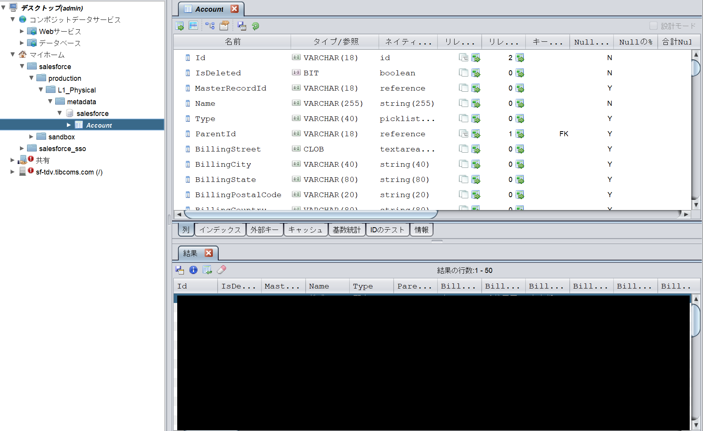Open the キャッシュ tab
703x431 pixels.
coord(306,230)
